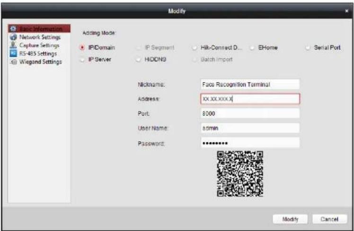The image size is (354, 231).
Task: Click the QR code image
Action: click(x=240, y=173)
